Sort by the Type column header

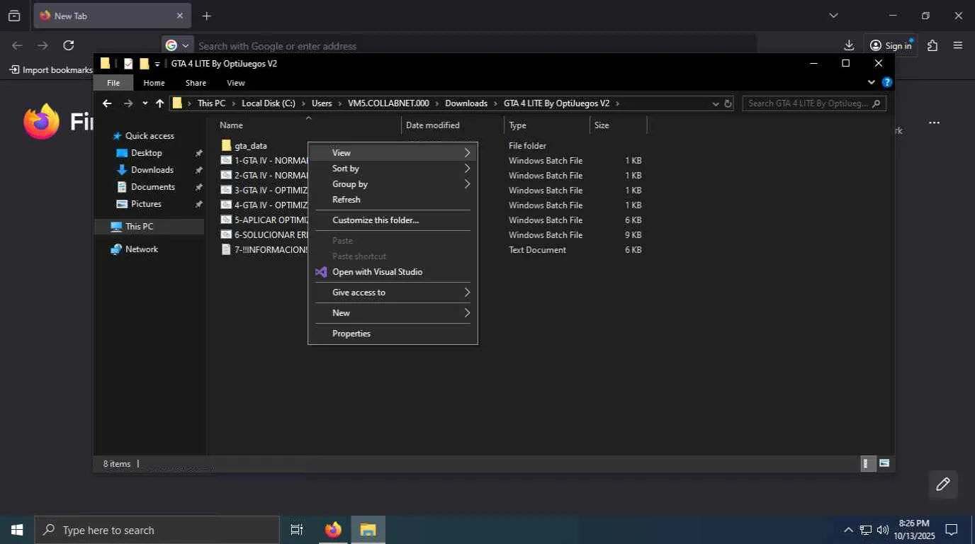517,125
